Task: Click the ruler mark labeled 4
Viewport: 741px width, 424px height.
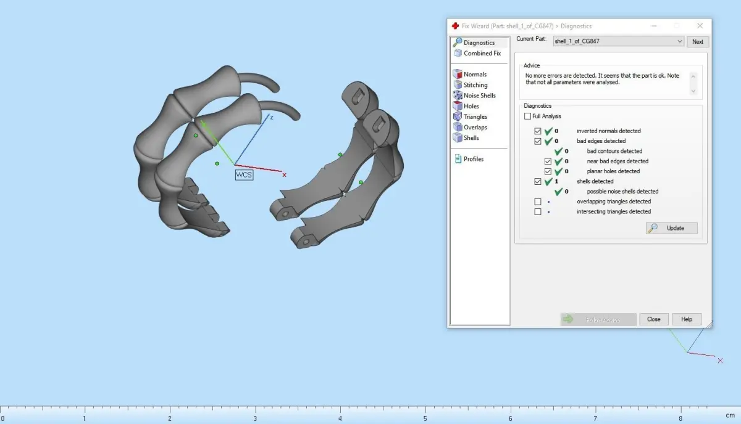Action: (340, 417)
